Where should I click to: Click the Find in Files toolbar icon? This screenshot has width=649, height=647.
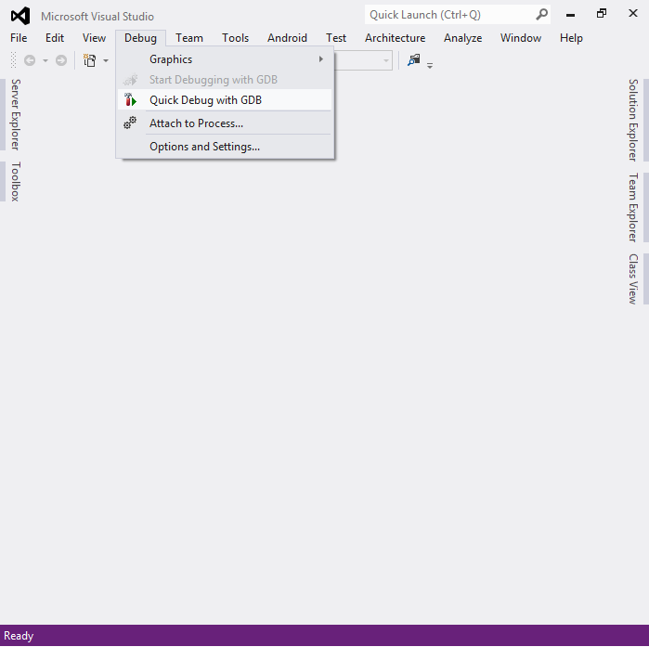413,60
